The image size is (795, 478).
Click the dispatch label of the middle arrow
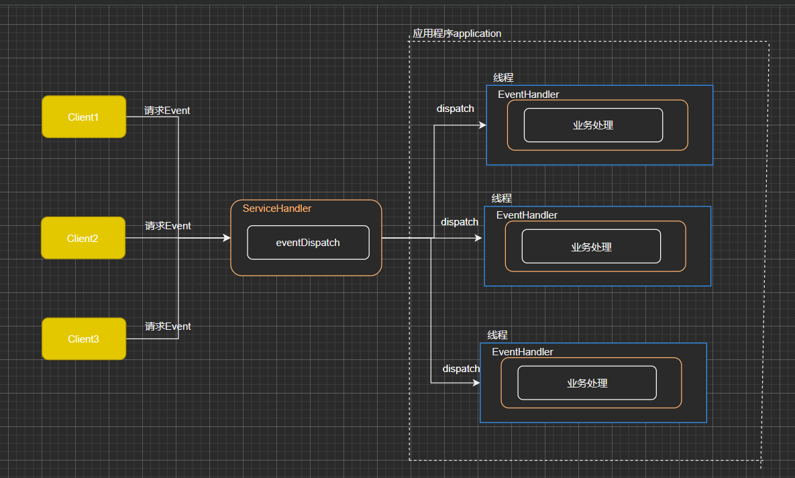click(460, 222)
